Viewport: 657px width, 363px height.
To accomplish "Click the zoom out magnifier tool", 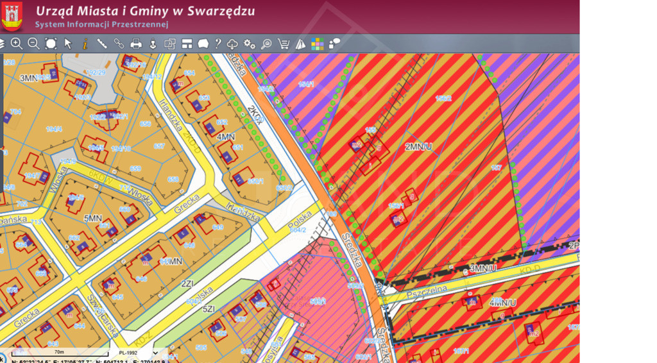I will 33,44.
